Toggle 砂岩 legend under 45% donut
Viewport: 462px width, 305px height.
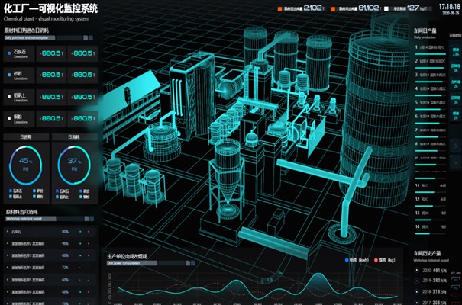(37, 191)
